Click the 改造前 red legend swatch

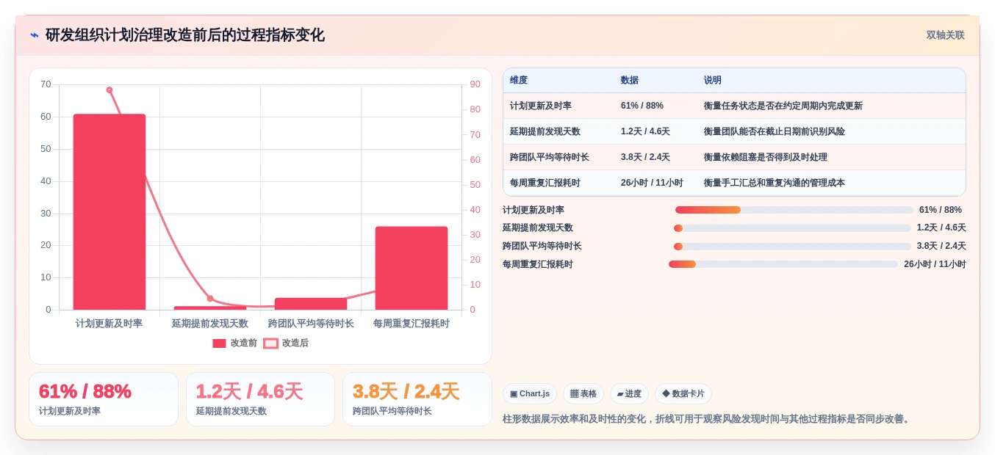[x=219, y=343]
